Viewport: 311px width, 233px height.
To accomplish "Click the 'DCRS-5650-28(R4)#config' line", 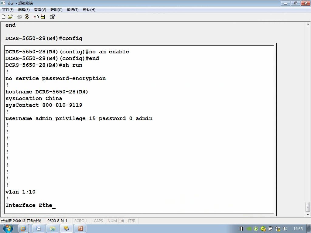I will click(44, 39).
